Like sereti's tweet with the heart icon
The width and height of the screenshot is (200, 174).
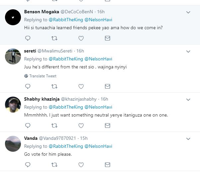81,86
